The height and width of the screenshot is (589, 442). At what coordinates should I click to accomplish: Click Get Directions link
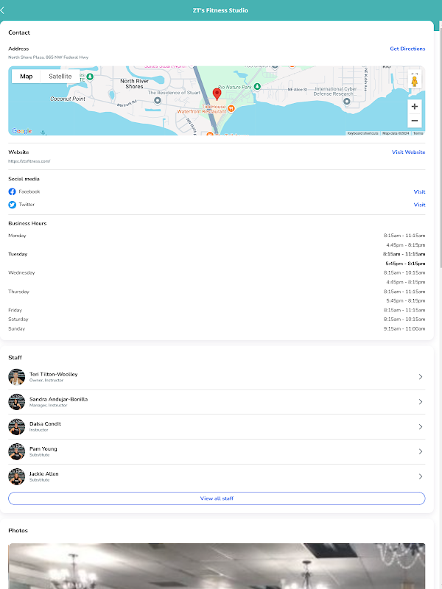[x=407, y=49]
